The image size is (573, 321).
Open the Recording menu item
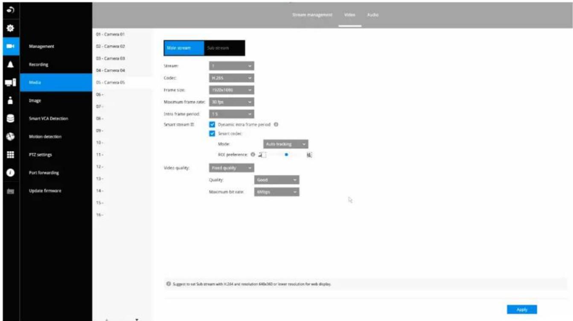(56, 65)
